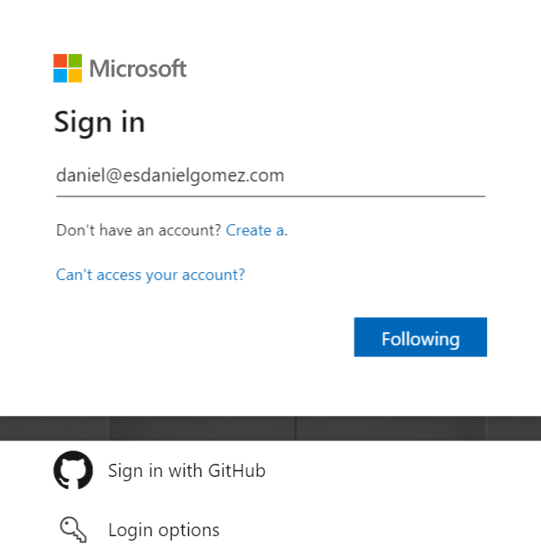Click the Microsoft four-square logo
The width and height of the screenshot is (541, 558).
(68, 68)
